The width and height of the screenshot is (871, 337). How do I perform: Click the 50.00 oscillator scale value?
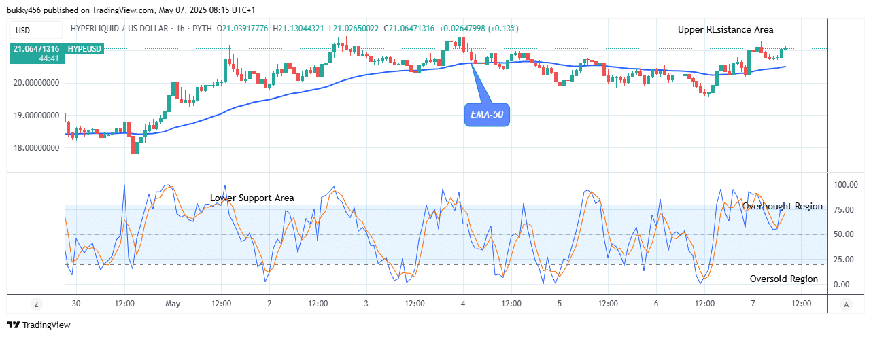(842, 234)
